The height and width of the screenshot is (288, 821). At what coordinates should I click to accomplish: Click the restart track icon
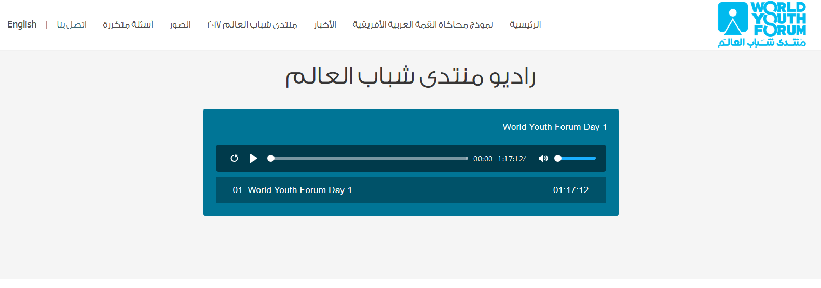[x=234, y=158]
